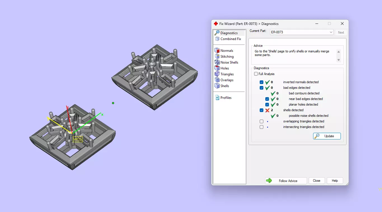Click green checkmark beside possible noise shells
The width and height of the screenshot is (382, 212).
coord(273,116)
